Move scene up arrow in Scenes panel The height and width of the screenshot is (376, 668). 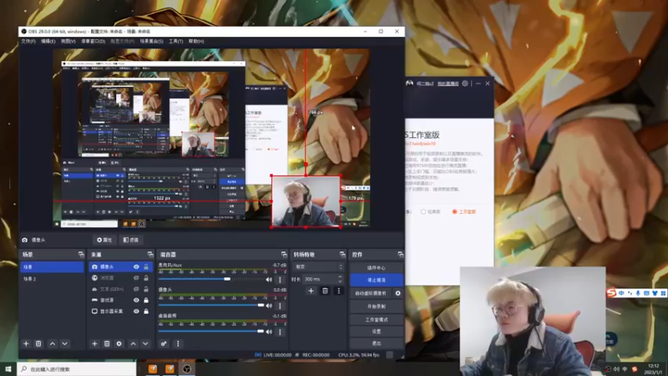pos(53,343)
